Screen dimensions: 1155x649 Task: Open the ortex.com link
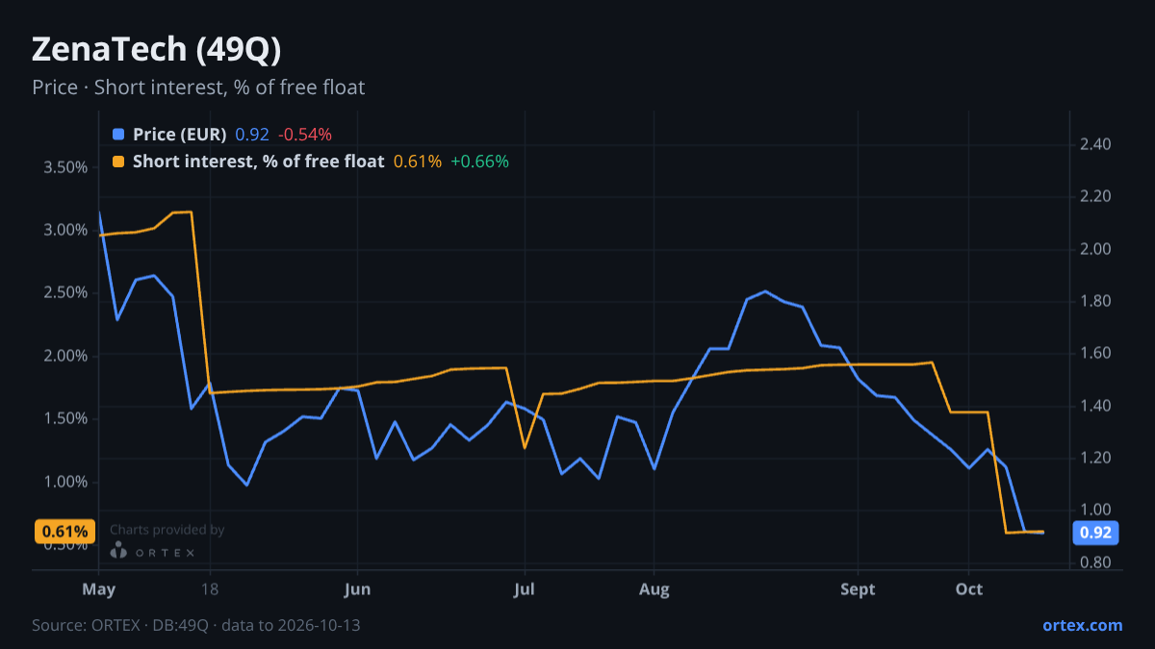point(1083,625)
